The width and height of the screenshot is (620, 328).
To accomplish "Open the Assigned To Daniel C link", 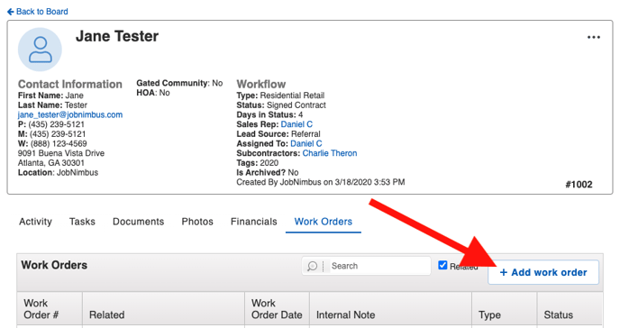I will [x=306, y=143].
